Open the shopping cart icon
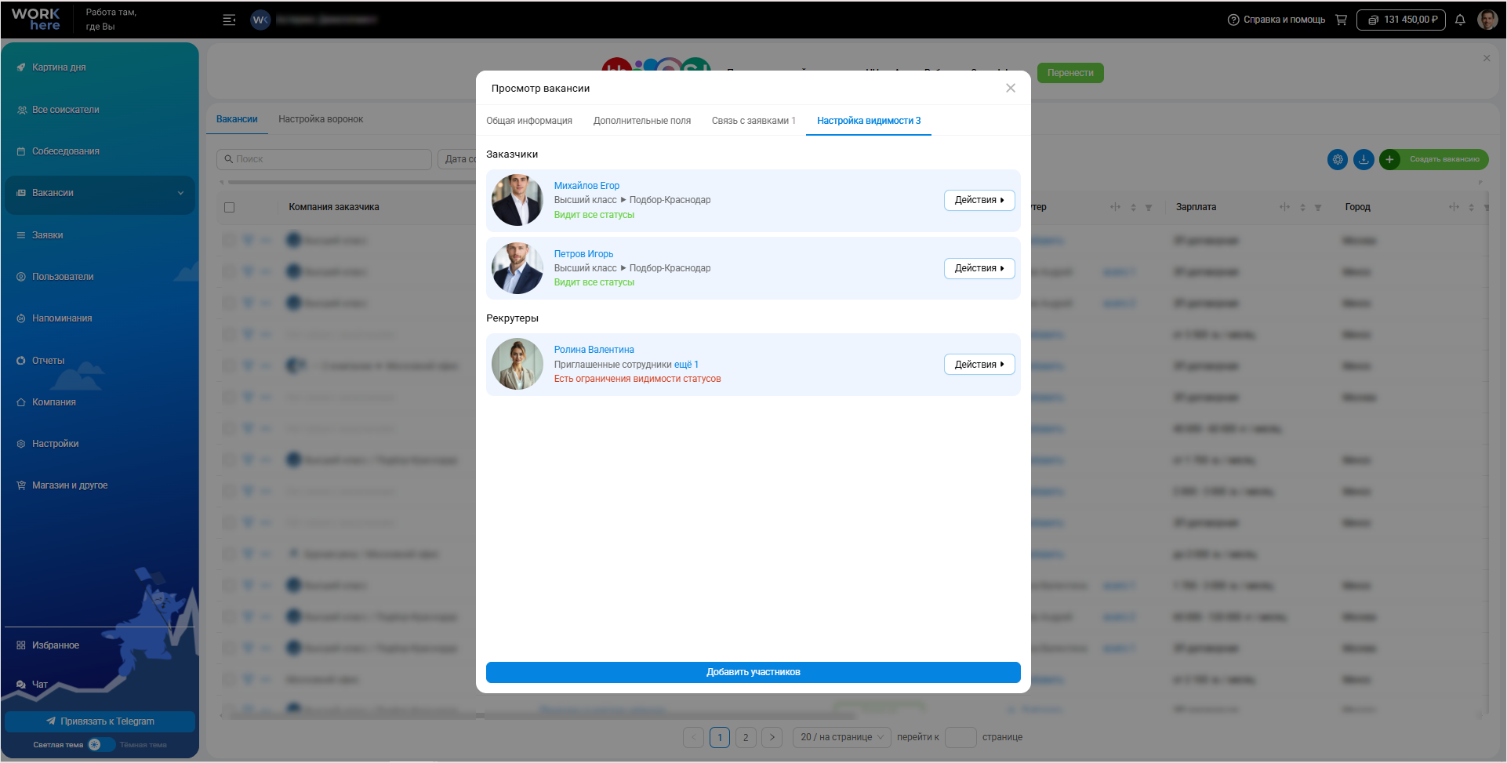The height and width of the screenshot is (763, 1507). point(1341,20)
